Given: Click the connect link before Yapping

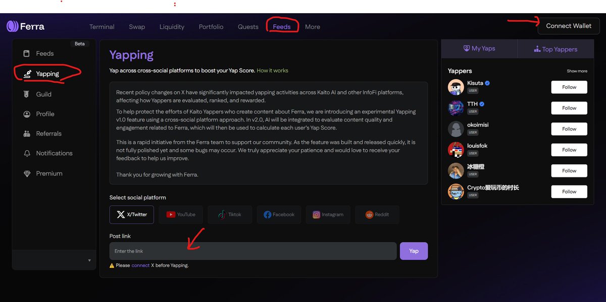Looking at the screenshot, I should (x=140, y=265).
